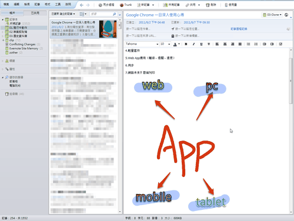Open the note list sort order dropdown
The width and height of the screenshot is (294, 221).
coord(63,14)
